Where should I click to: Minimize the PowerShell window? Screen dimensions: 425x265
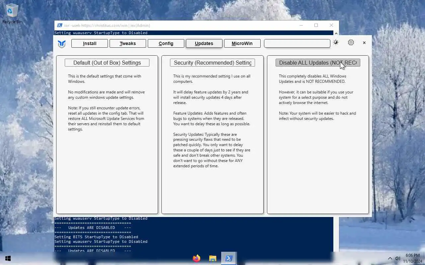301,25
